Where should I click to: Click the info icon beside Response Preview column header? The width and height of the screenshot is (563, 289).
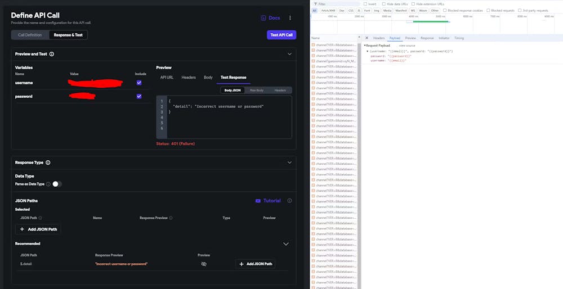[171, 218]
